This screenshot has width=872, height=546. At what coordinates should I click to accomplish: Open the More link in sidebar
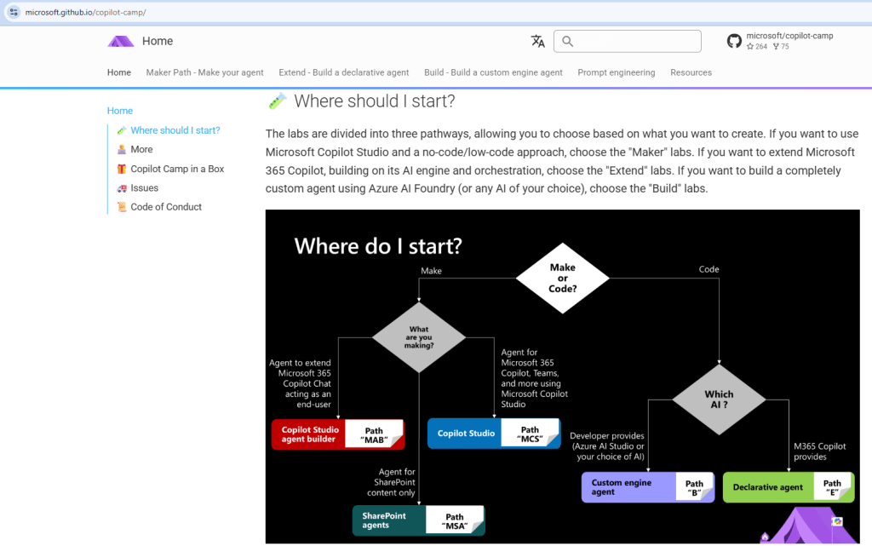point(141,149)
